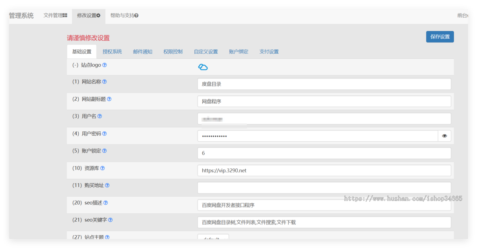Click the 请谨慎修改设置 heading text
477x248 pixels.
tap(88, 38)
